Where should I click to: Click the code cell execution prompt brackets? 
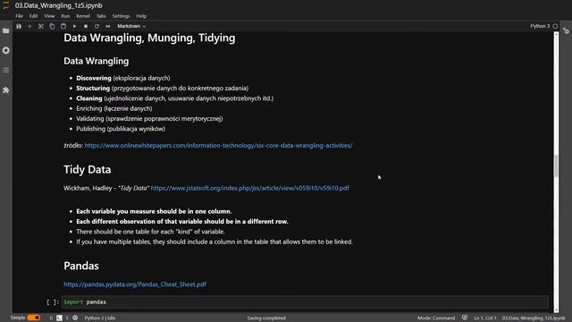tap(53, 302)
